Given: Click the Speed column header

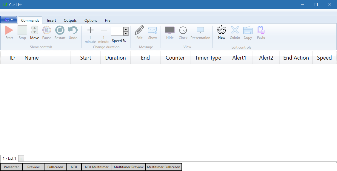Looking at the screenshot, I should coord(324,57).
